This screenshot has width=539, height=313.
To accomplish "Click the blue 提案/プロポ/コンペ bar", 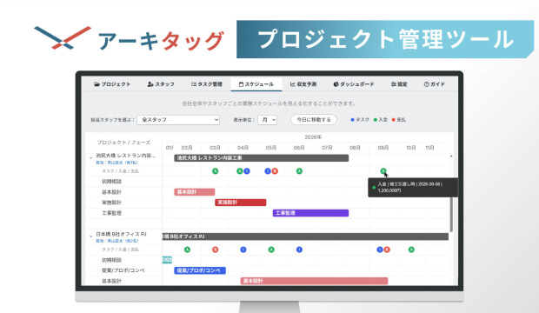I will pos(200,270).
